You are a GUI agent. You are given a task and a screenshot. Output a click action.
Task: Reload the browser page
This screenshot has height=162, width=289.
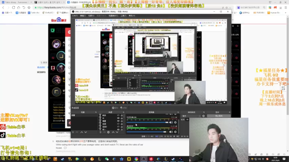(13, 8)
